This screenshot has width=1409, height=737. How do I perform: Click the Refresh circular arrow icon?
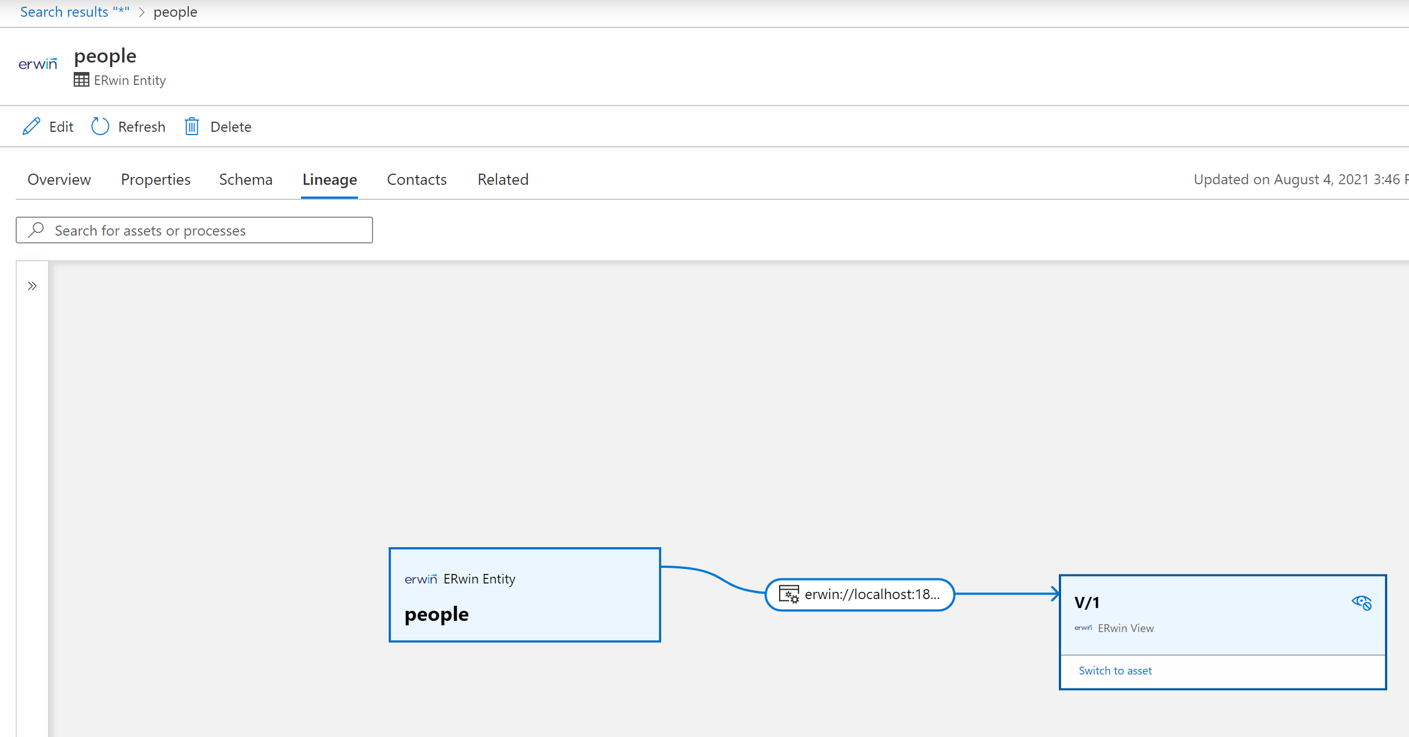pyautogui.click(x=100, y=126)
